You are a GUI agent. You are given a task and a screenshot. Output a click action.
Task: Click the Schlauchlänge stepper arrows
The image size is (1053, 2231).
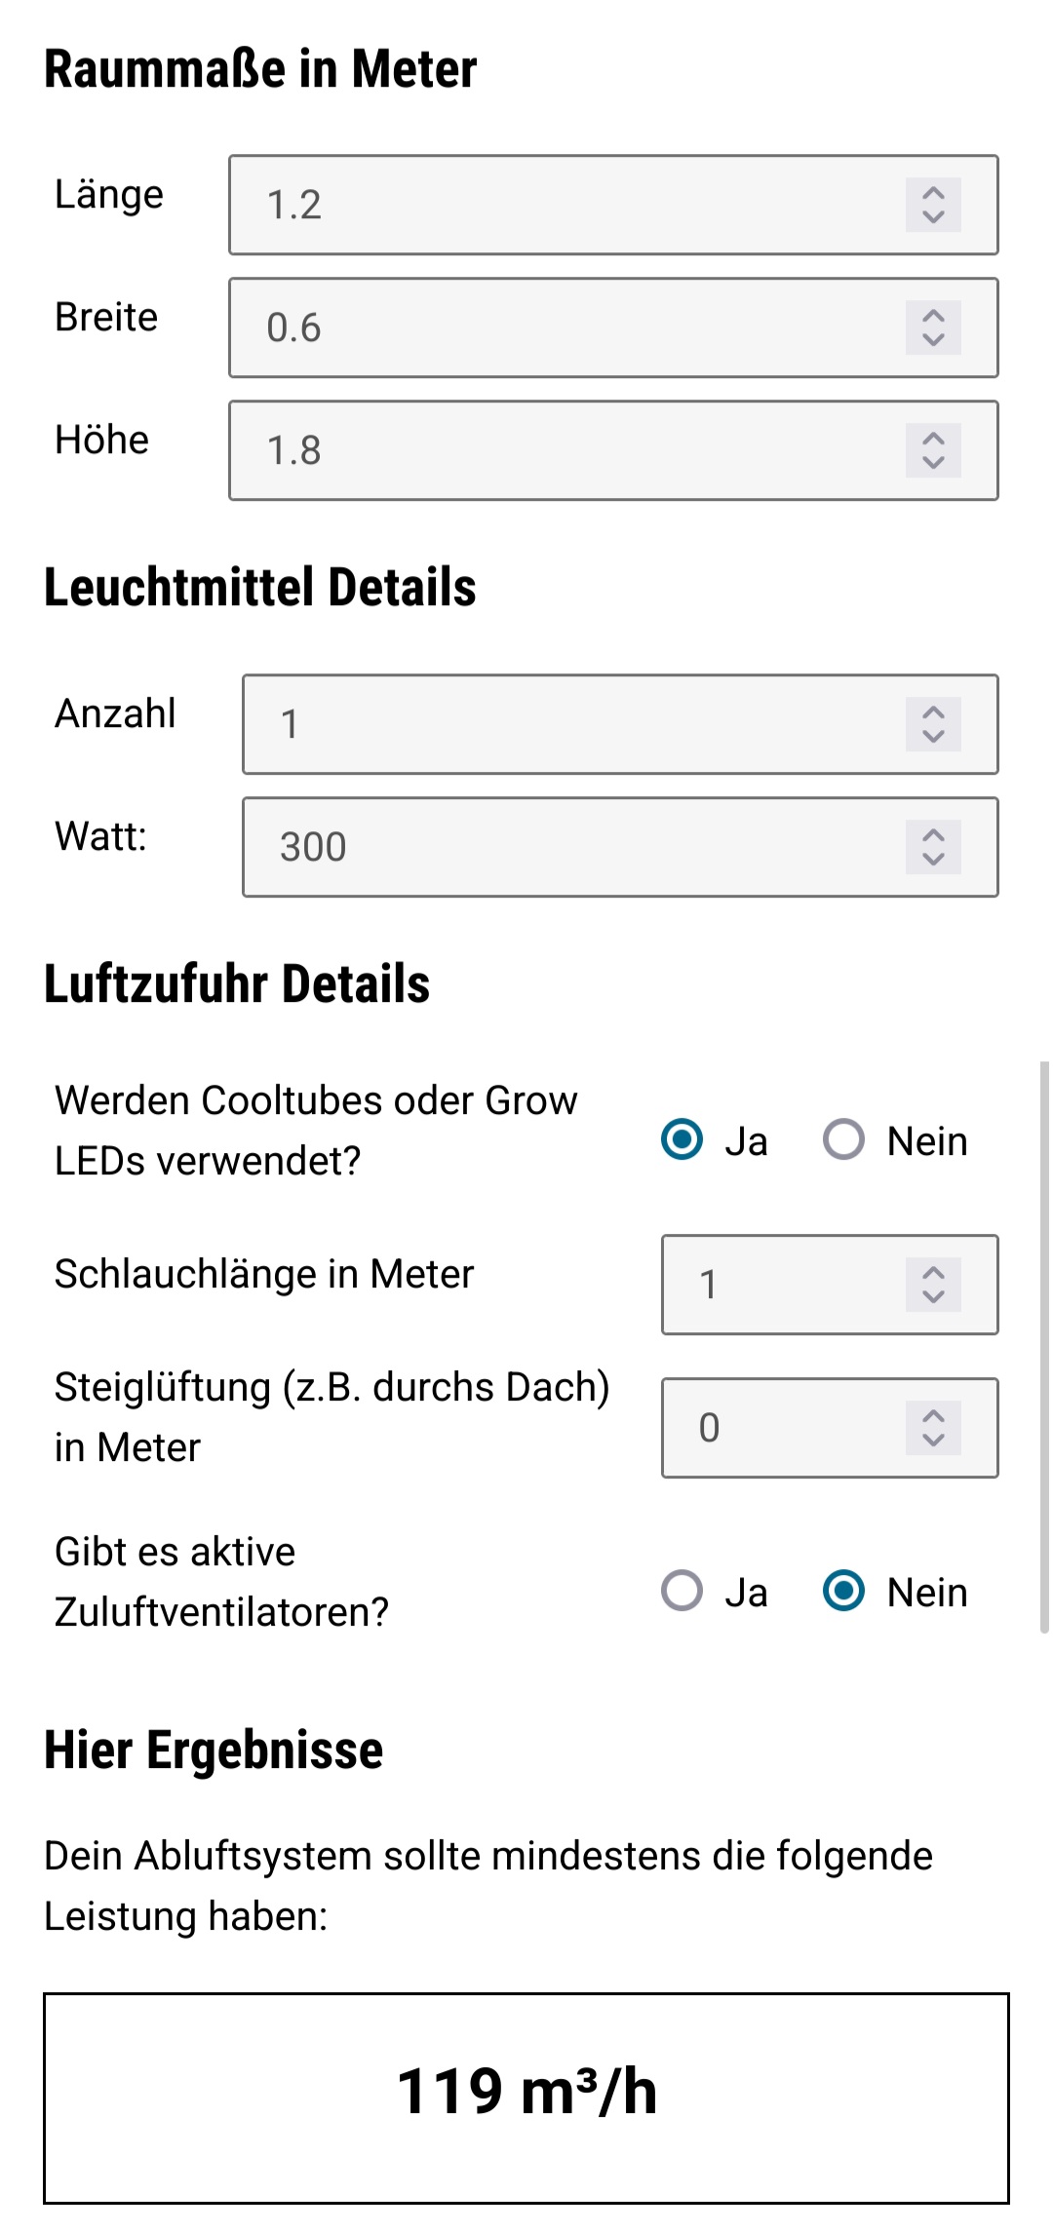(933, 1285)
